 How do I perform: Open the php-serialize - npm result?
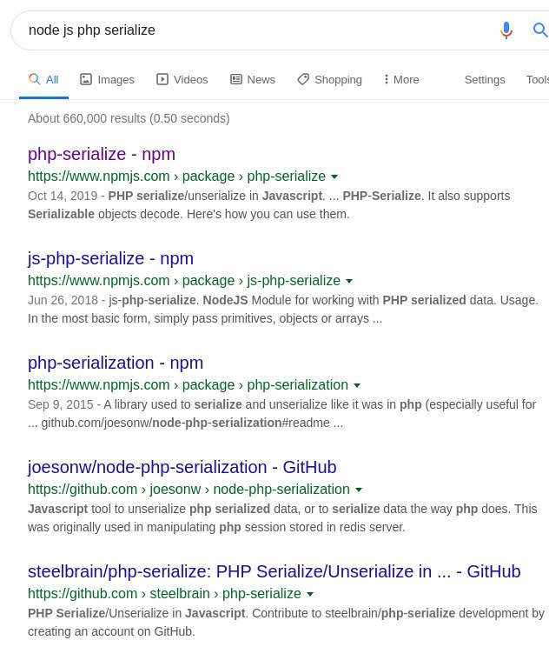click(102, 154)
